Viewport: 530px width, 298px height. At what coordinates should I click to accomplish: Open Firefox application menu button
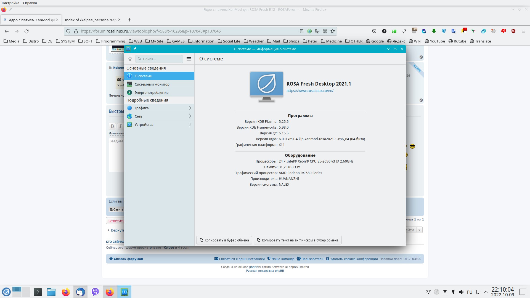click(x=523, y=31)
